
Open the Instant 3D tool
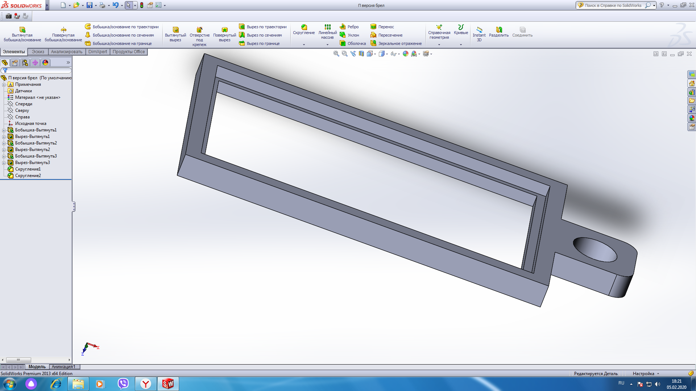(x=479, y=33)
